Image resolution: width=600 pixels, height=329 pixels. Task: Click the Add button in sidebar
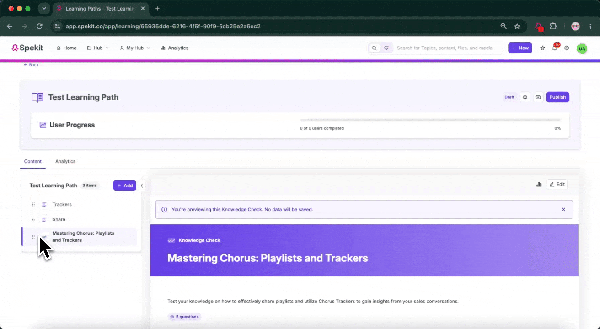(125, 186)
